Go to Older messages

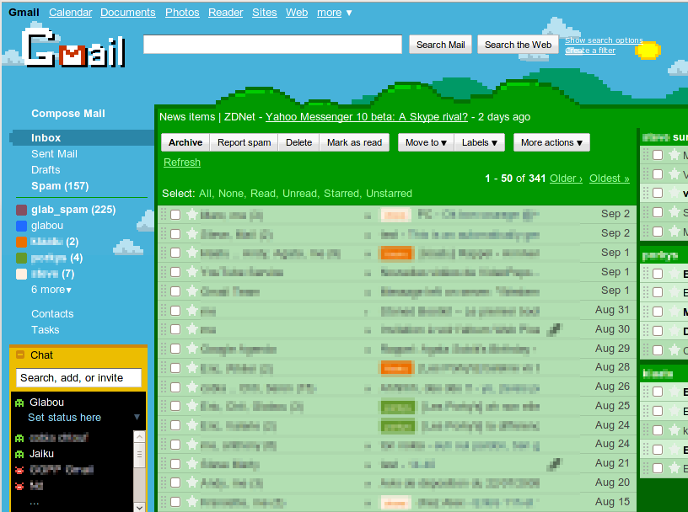coord(566,179)
